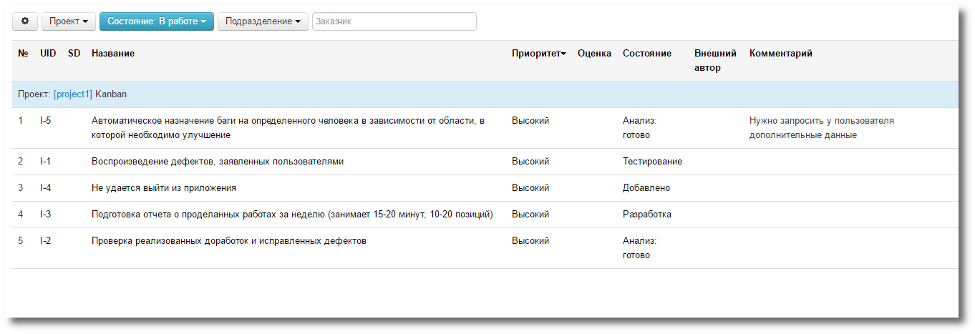The height and width of the screenshot is (334, 975).
Task: Select UID I-4 cell
Action: click(46, 188)
